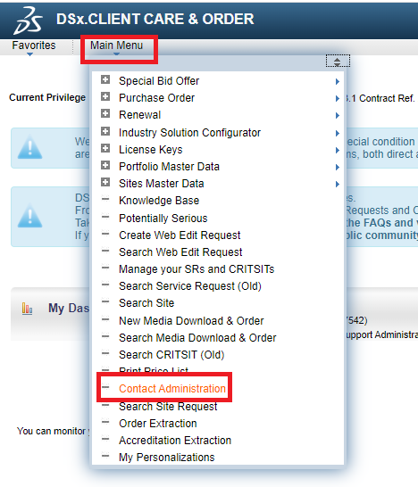Select Sites Master Data entry
This screenshot has height=487, width=418.
click(x=162, y=184)
